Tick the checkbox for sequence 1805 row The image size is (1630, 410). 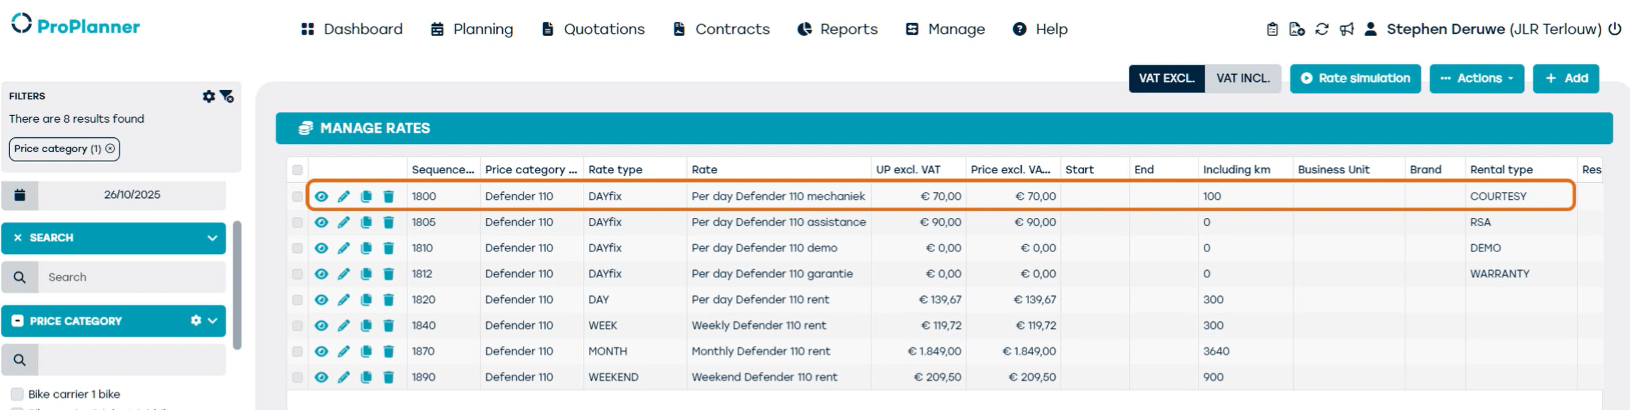pos(297,222)
